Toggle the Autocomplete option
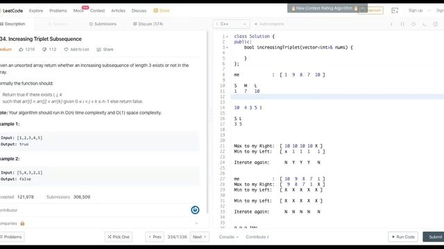Image resolution: width=444 pixels, height=249 pixels. point(269,24)
